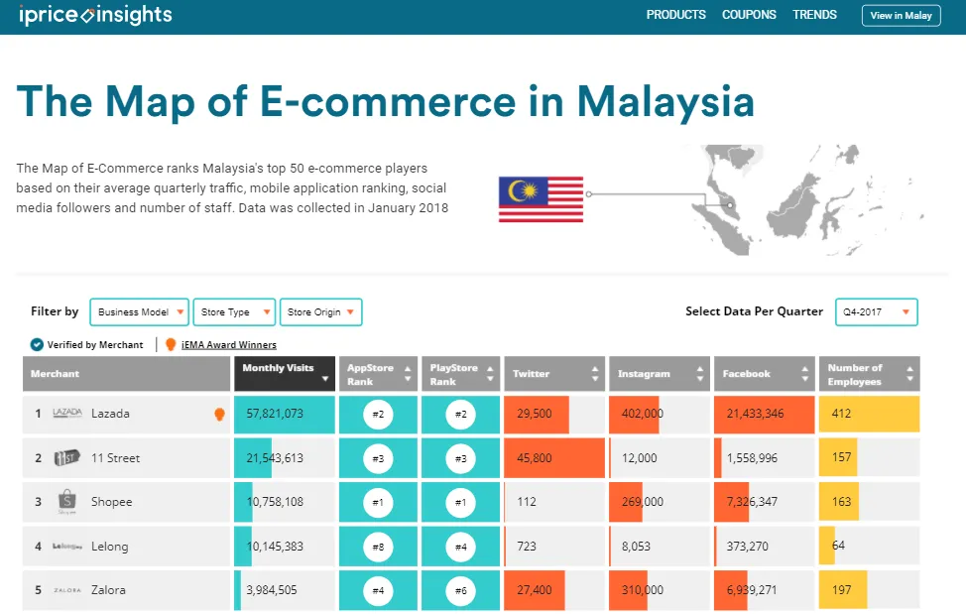This screenshot has width=966, height=614.
Task: Click Shopee's PlayStore rank #1 badge
Action: click(x=461, y=502)
